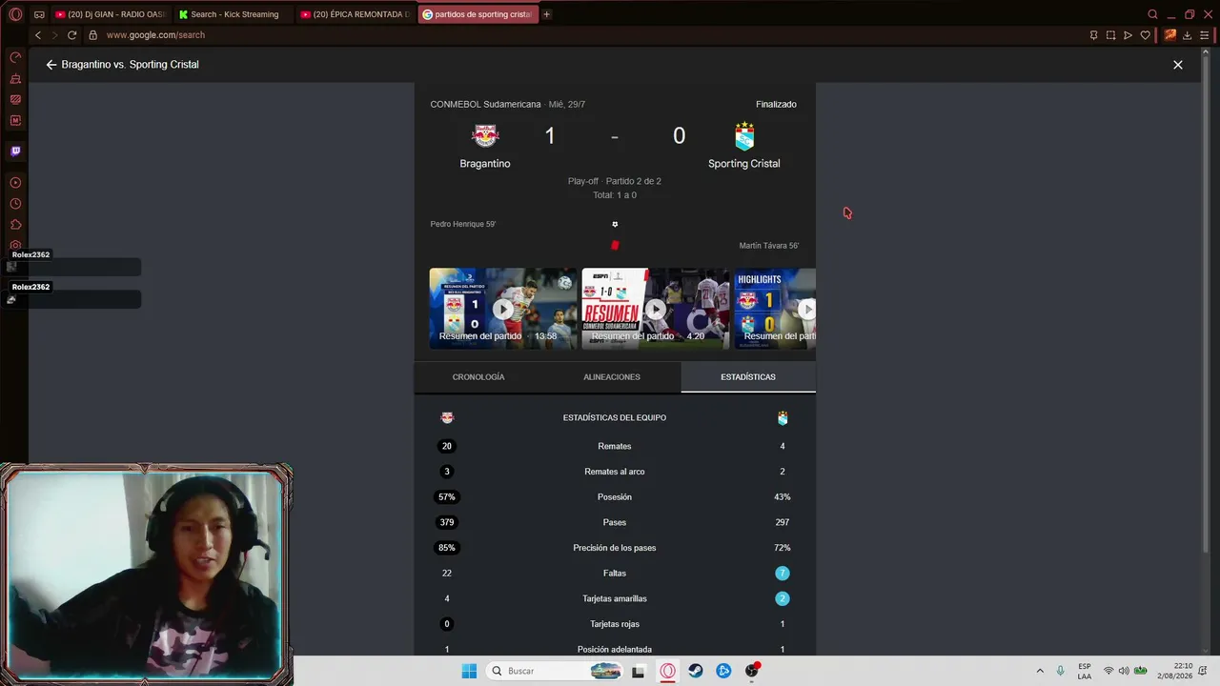Open the downloads icon in the toolbar
Screen dimensions: 1220x686
(x=1188, y=35)
